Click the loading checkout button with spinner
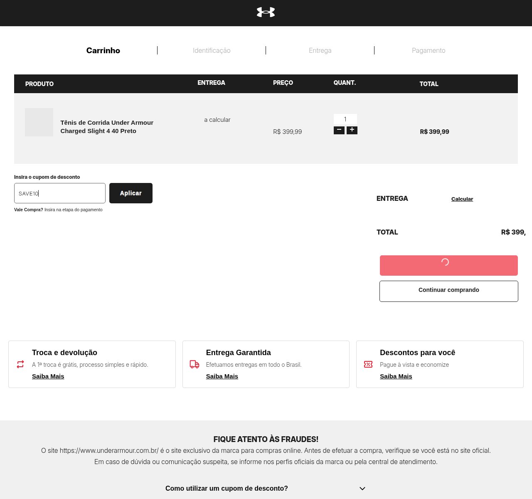 (449, 265)
